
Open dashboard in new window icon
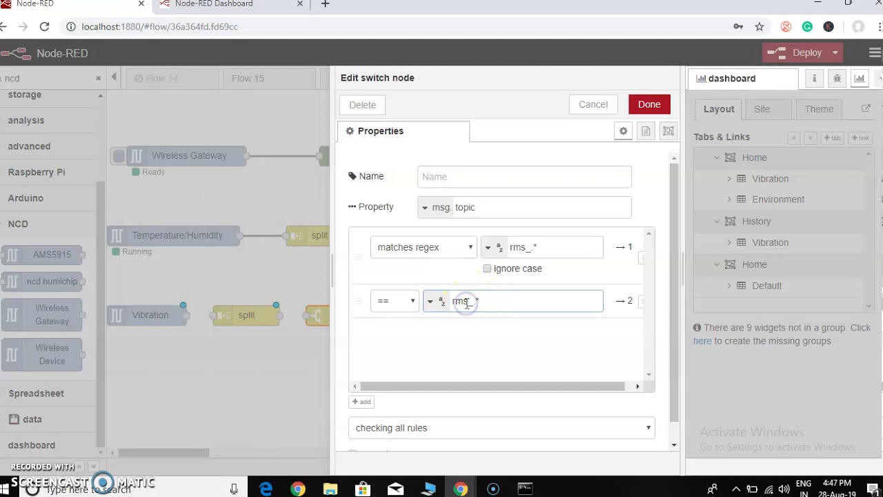tap(866, 109)
